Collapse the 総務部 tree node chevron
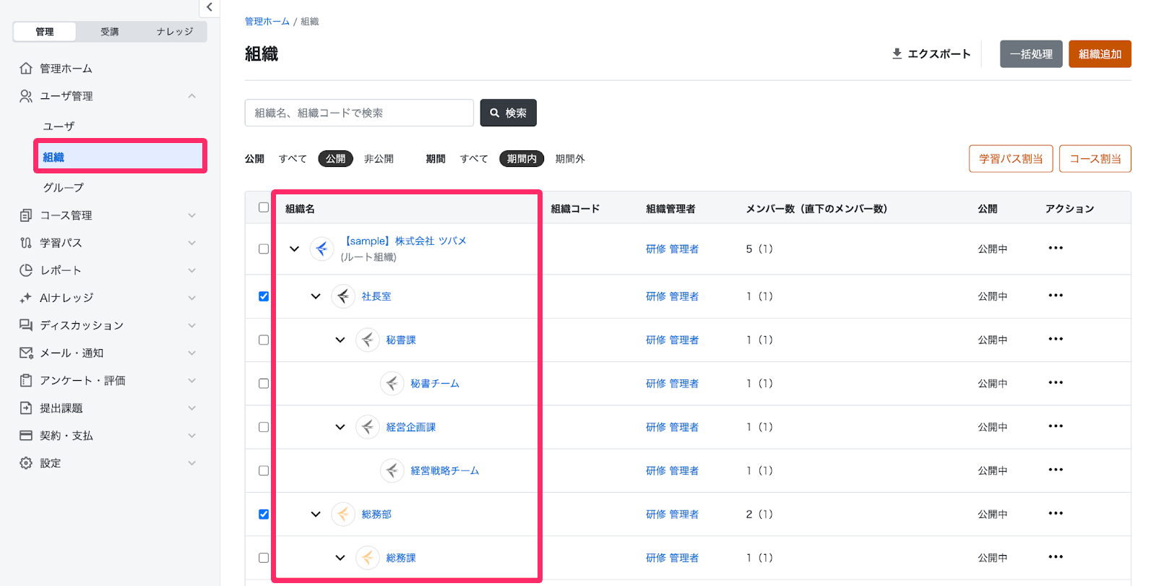This screenshot has width=1156, height=586. tap(316, 514)
